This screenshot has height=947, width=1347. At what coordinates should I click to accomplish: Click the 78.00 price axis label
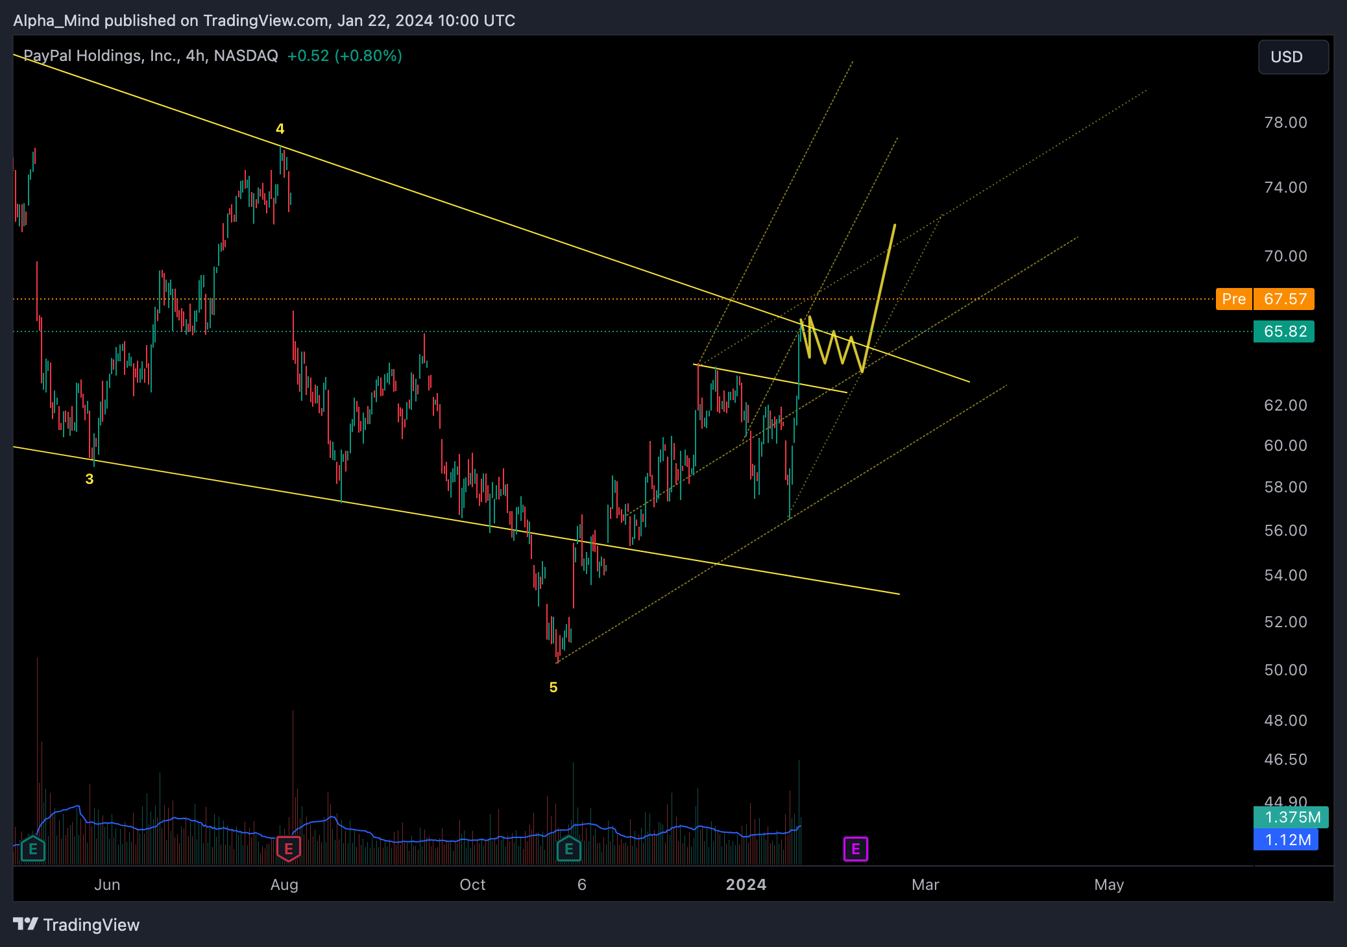(1285, 123)
